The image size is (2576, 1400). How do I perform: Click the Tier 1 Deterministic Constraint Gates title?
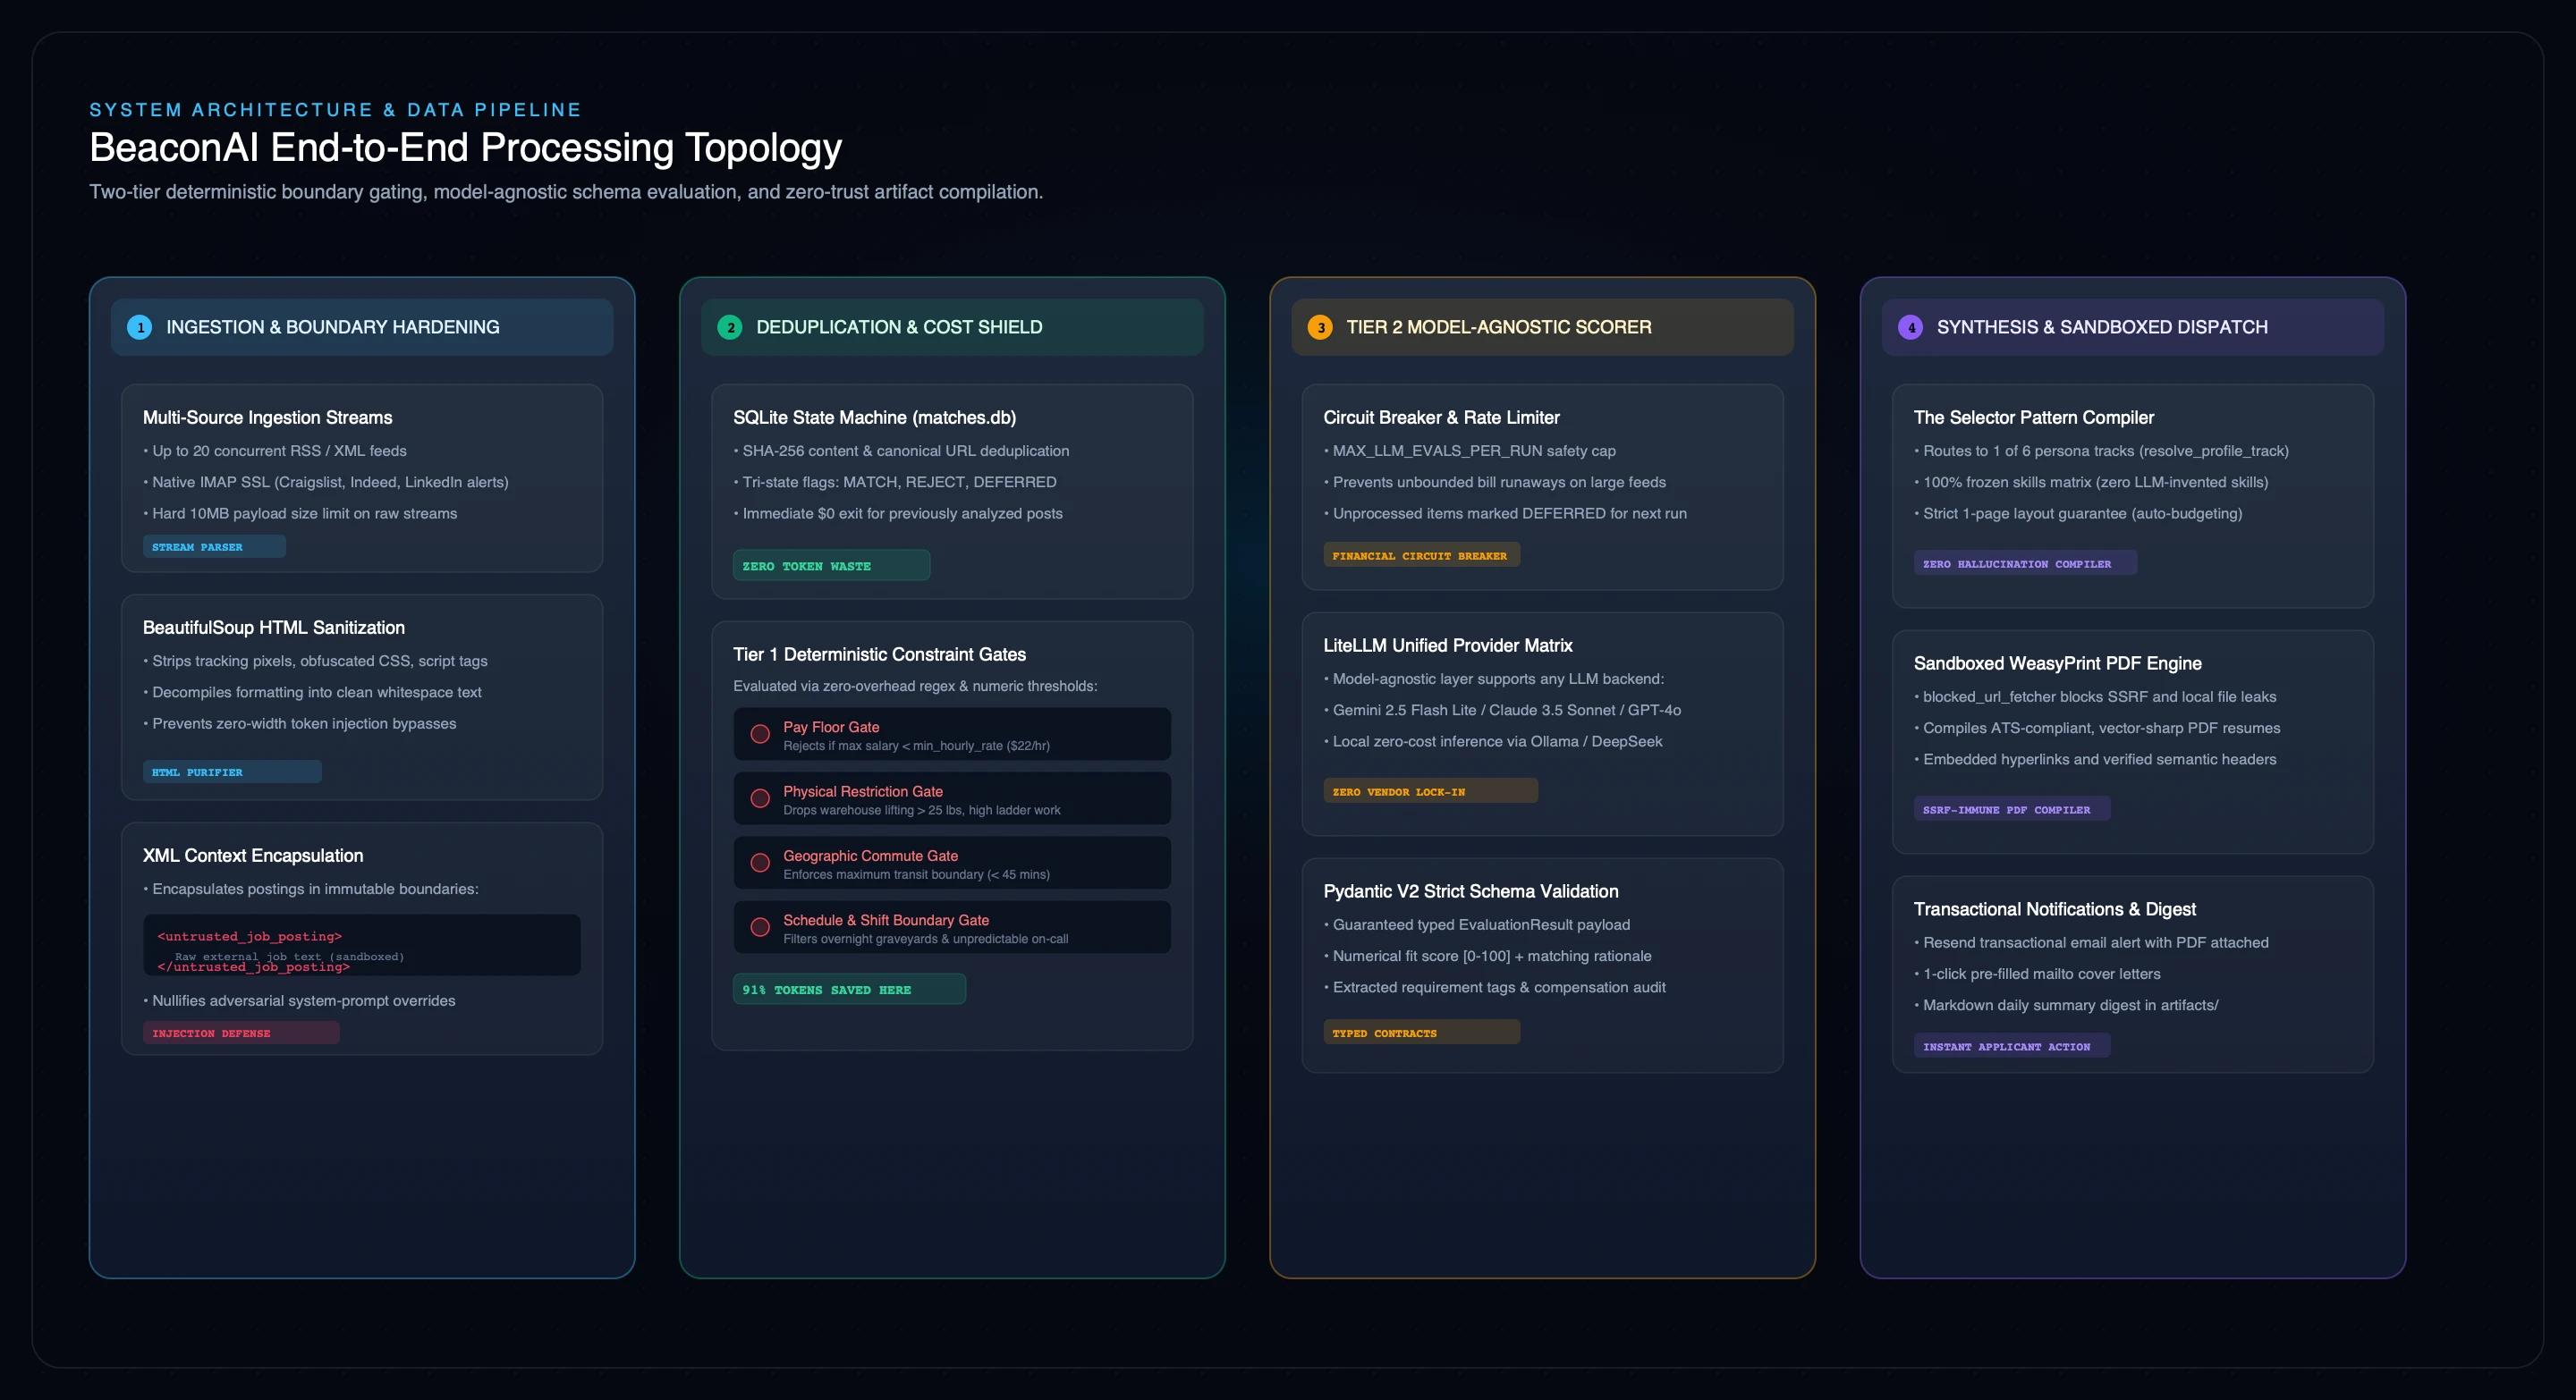880,654
